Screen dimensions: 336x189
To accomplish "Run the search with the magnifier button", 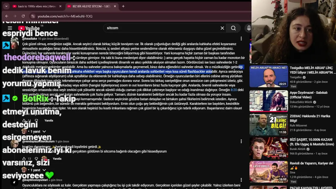I will tap(233, 28).
